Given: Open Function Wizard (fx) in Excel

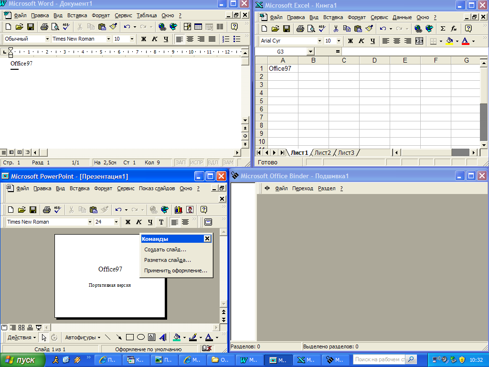Looking at the screenshot, I should coord(454,29).
